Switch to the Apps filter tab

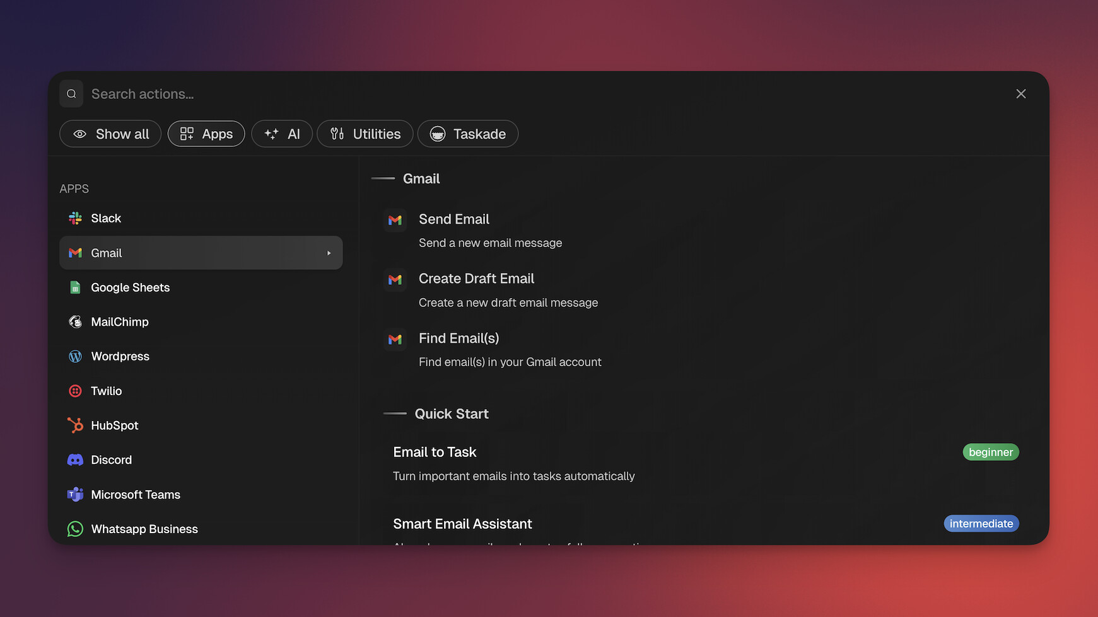pos(206,134)
